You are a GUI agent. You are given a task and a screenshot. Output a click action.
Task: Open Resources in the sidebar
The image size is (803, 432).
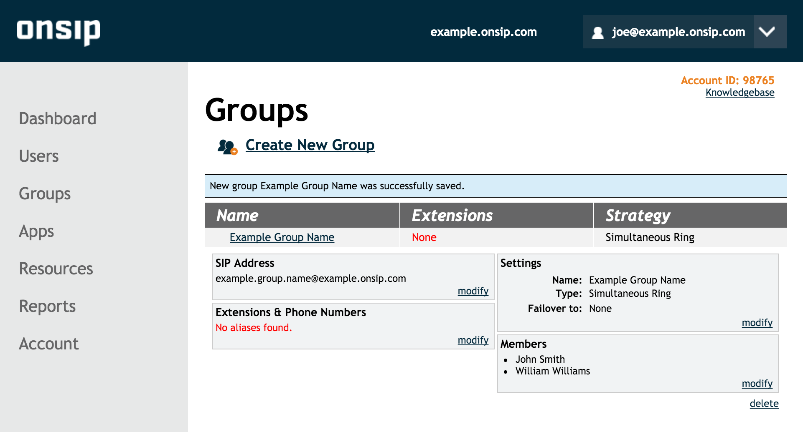coord(56,269)
